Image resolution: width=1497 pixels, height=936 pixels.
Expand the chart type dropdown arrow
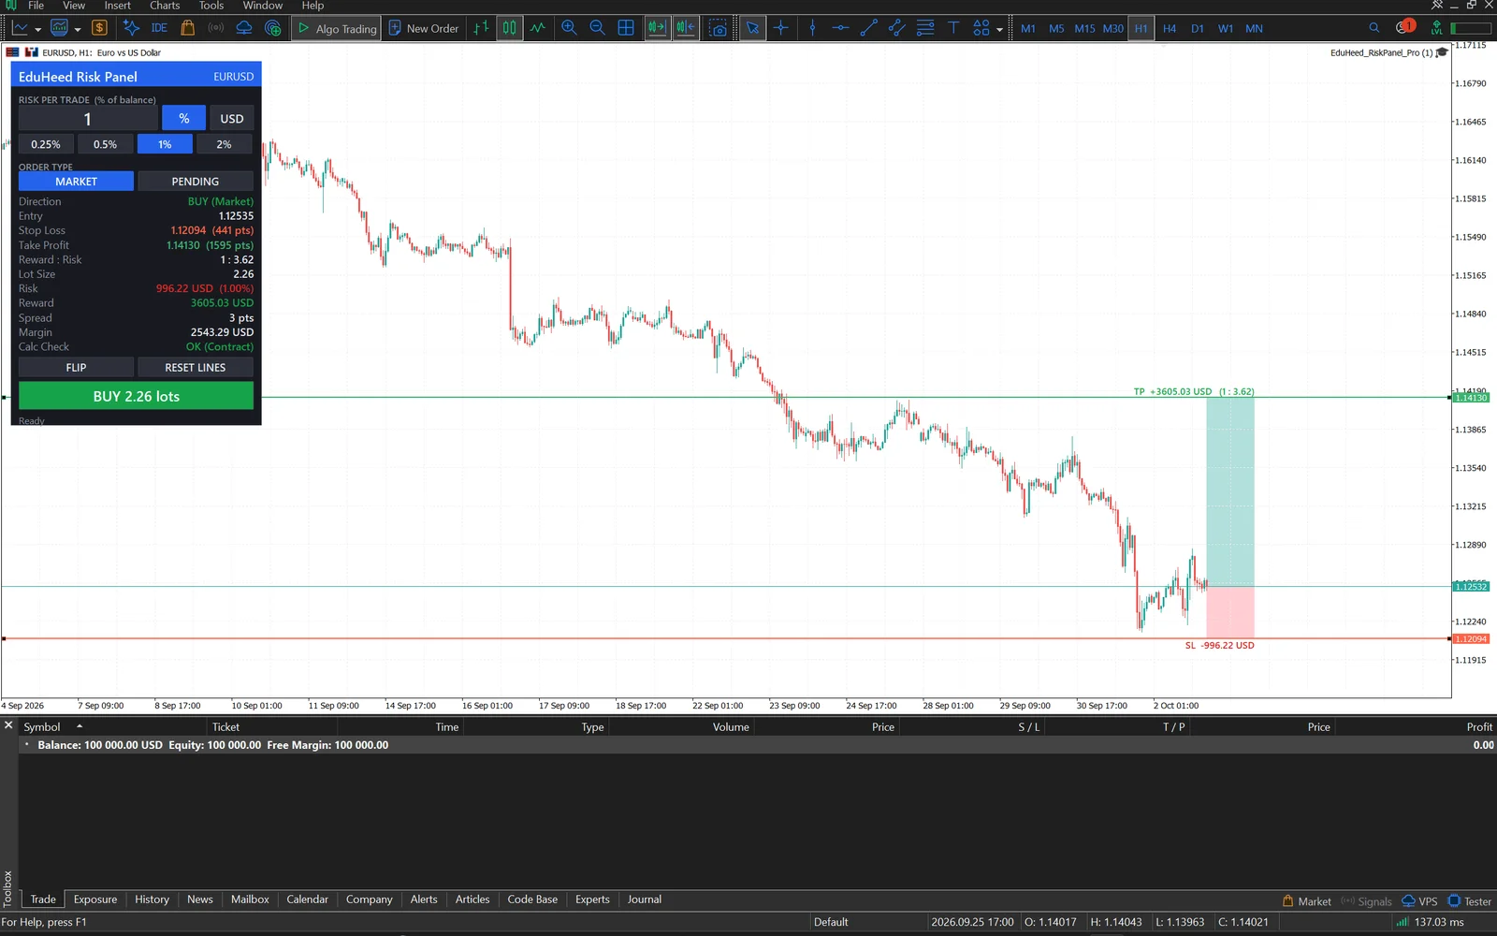pyautogui.click(x=37, y=29)
